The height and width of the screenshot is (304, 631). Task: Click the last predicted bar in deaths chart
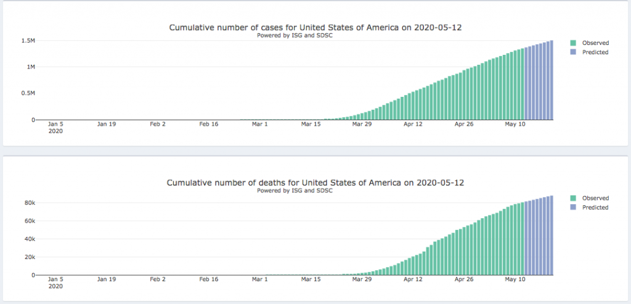pos(551,236)
